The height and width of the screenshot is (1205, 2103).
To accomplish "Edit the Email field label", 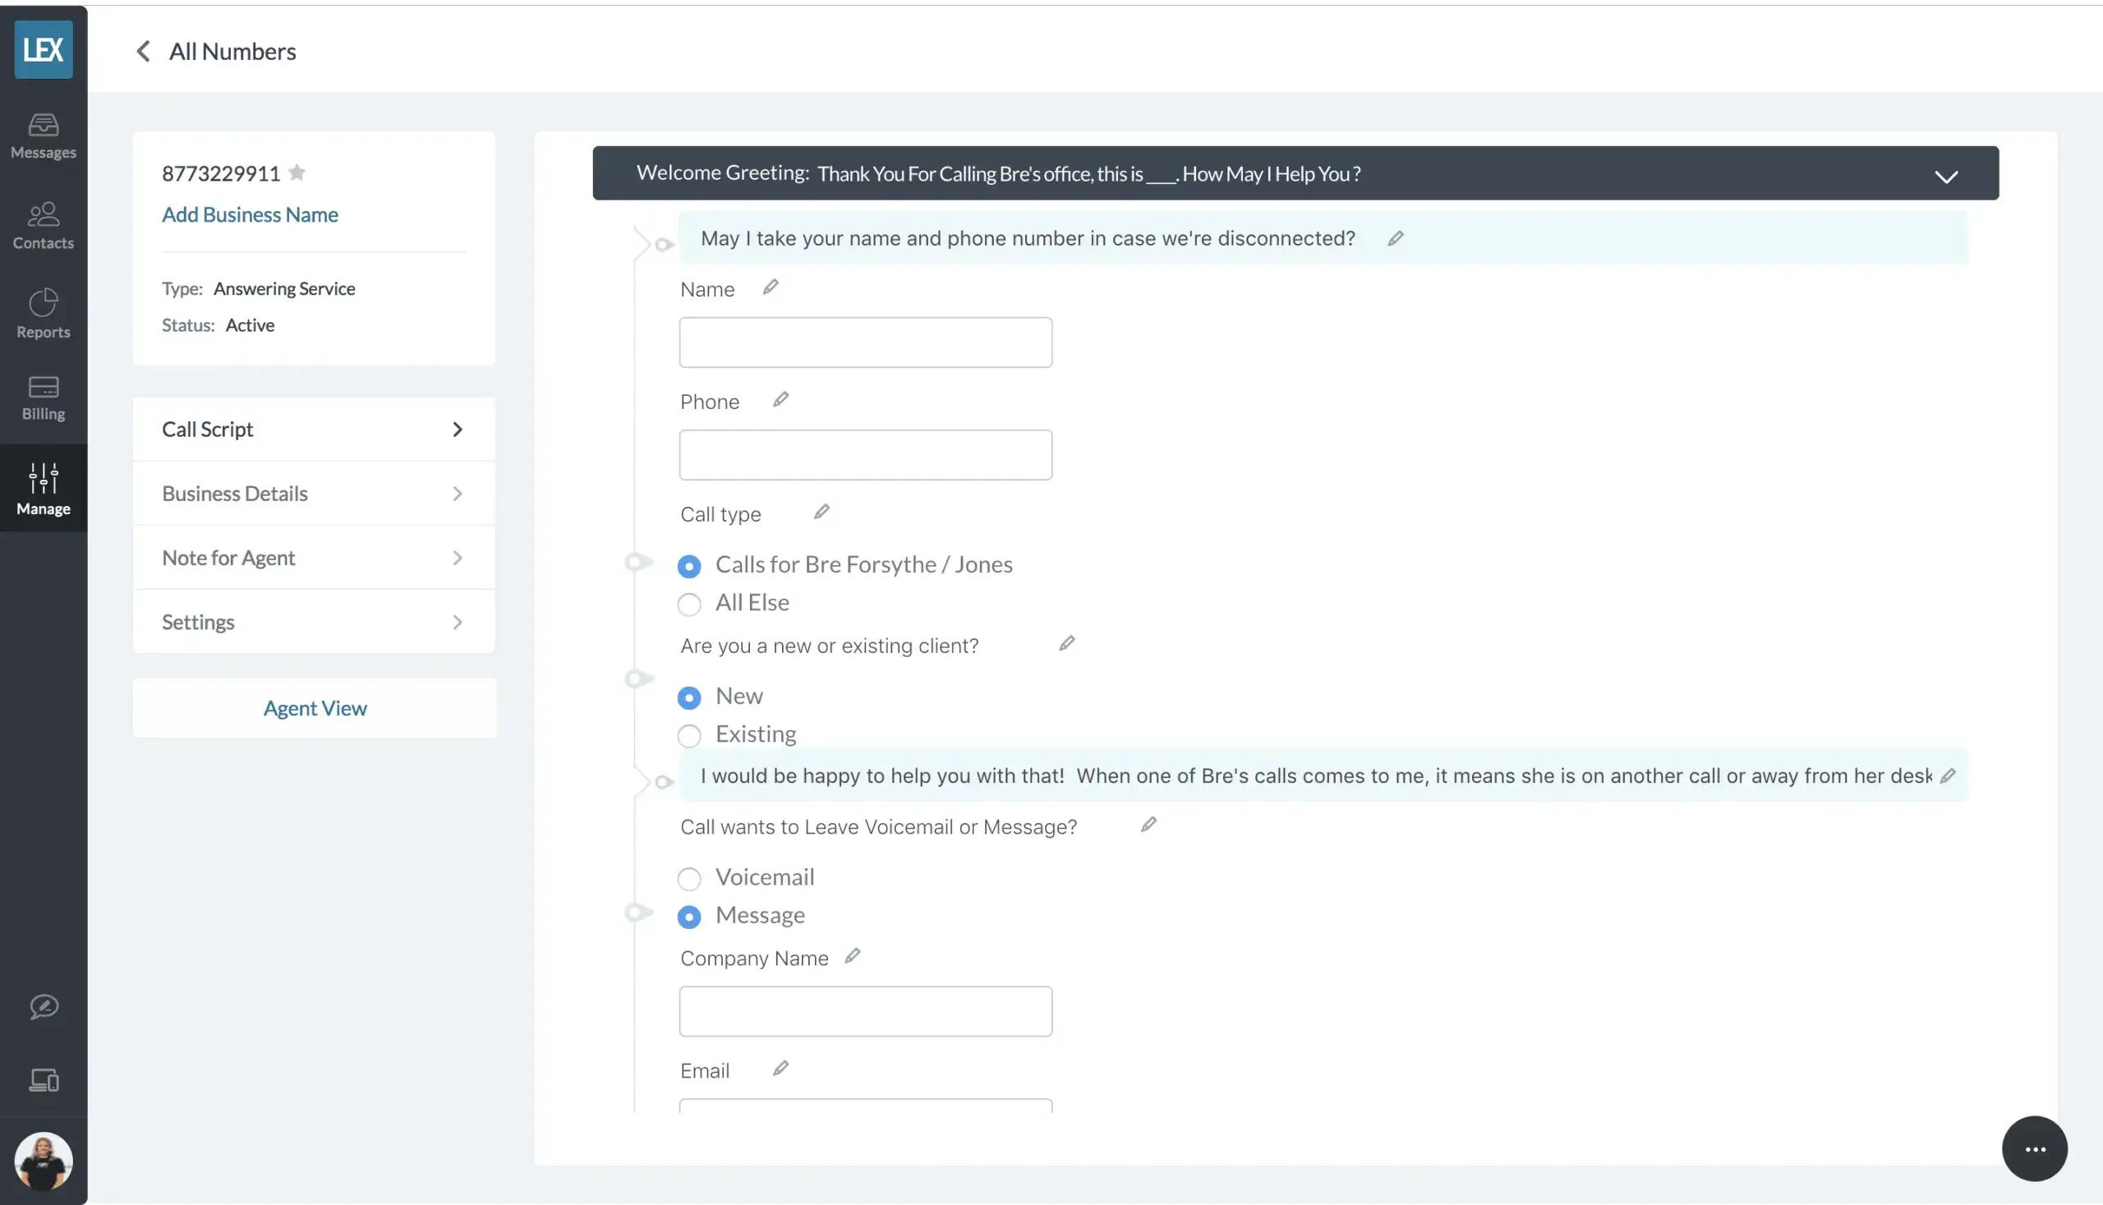I will (780, 1069).
